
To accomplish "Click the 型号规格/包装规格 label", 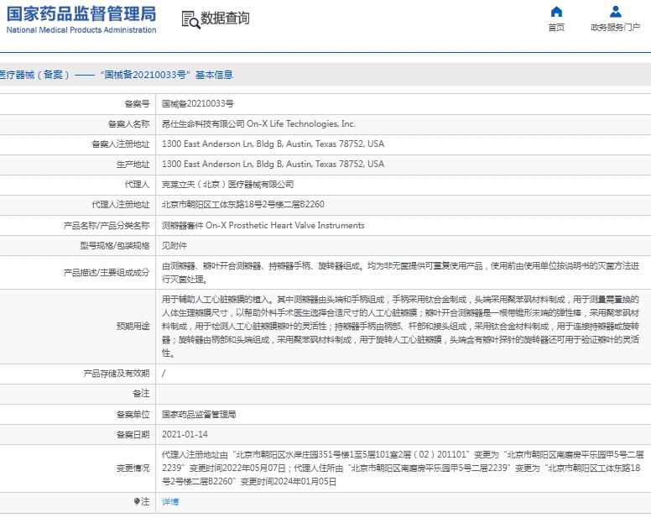I will point(115,245).
